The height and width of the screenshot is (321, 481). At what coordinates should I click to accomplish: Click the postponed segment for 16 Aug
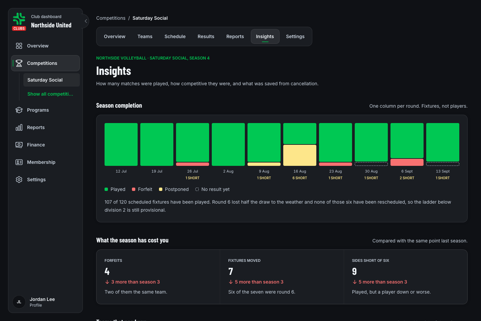tap(300, 155)
